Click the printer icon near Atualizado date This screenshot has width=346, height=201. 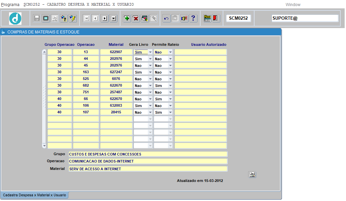tap(252, 175)
